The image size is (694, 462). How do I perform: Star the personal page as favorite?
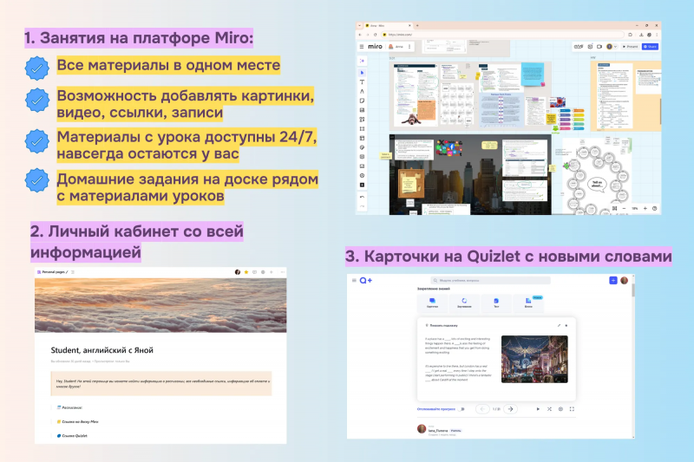click(x=246, y=272)
